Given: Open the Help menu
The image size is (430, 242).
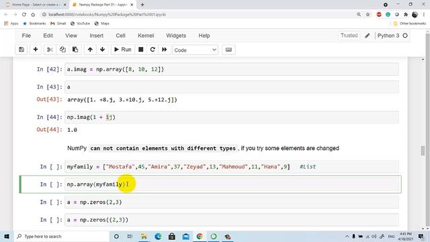Looking at the screenshot, I should click(x=204, y=36).
